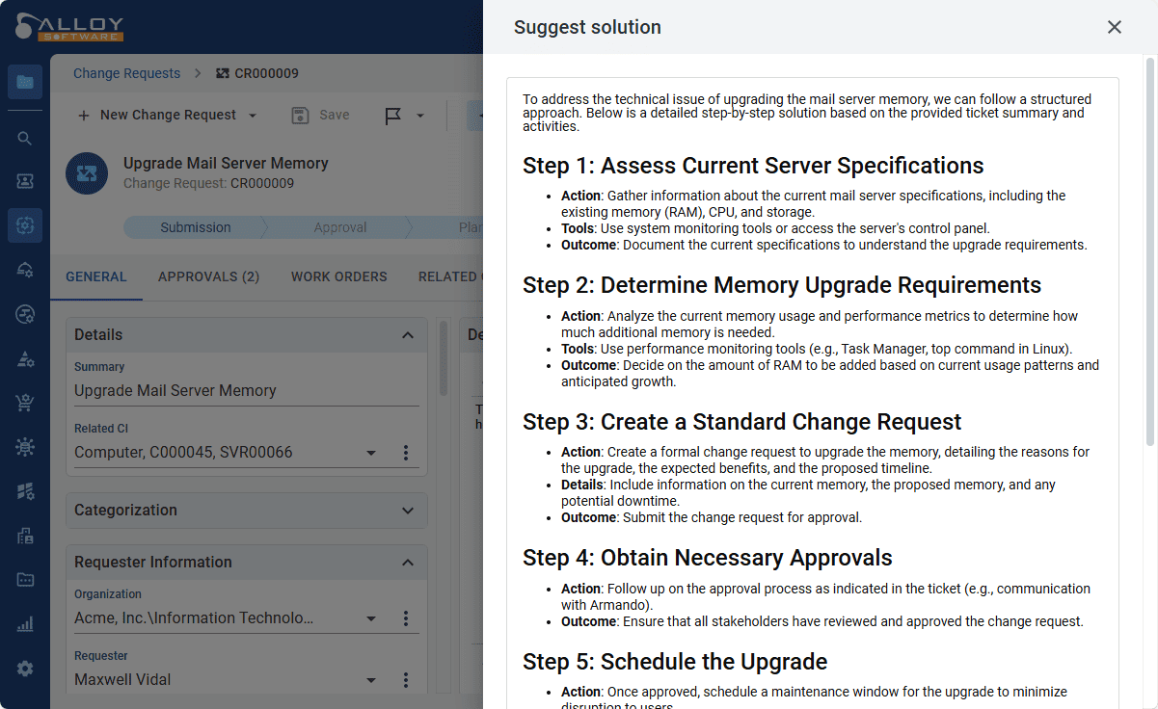Switch to the GENERAL tab
Image resolution: width=1158 pixels, height=709 pixels.
pyautogui.click(x=96, y=276)
